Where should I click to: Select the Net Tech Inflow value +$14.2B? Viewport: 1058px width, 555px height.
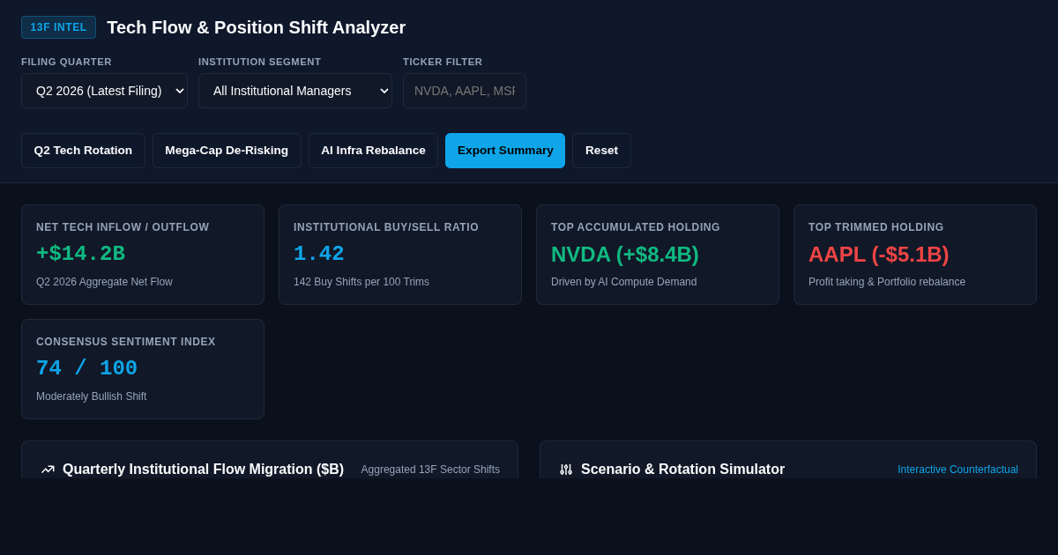(x=80, y=254)
